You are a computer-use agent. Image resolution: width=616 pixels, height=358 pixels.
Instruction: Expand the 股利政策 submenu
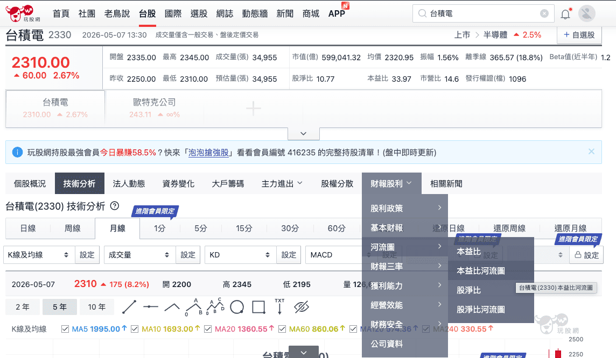click(404, 208)
